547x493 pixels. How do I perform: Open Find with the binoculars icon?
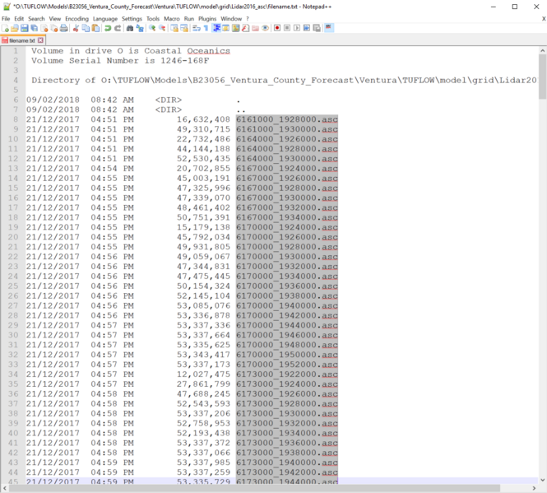pyautogui.click(x=130, y=28)
